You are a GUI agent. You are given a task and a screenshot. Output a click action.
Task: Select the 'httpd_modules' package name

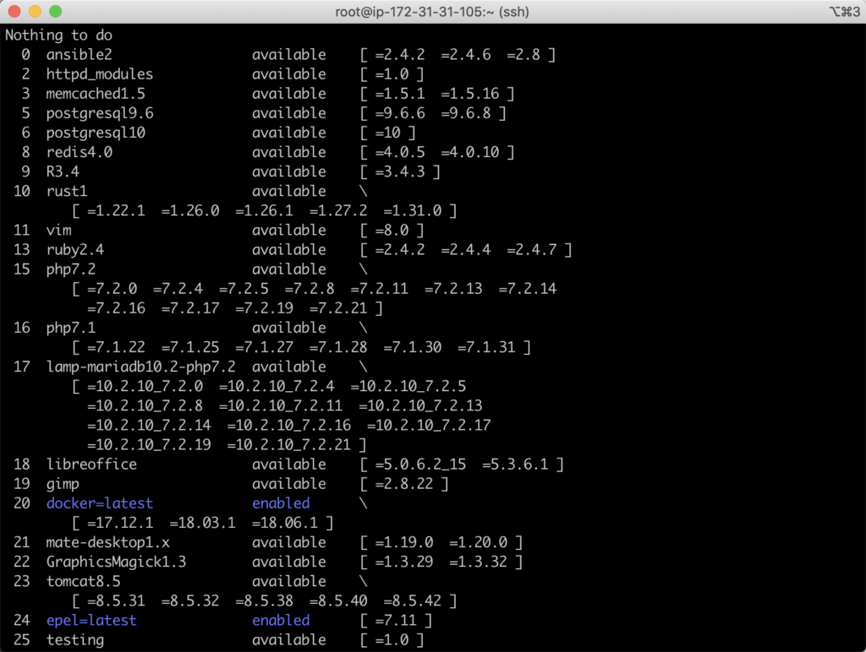(x=100, y=74)
